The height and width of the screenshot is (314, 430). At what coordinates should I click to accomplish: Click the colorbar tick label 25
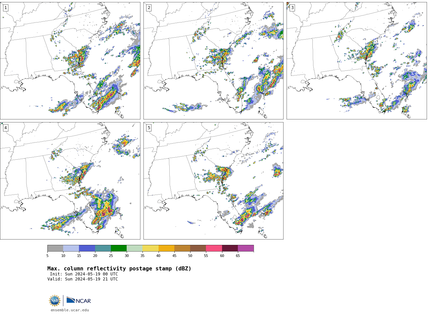pos(111,256)
